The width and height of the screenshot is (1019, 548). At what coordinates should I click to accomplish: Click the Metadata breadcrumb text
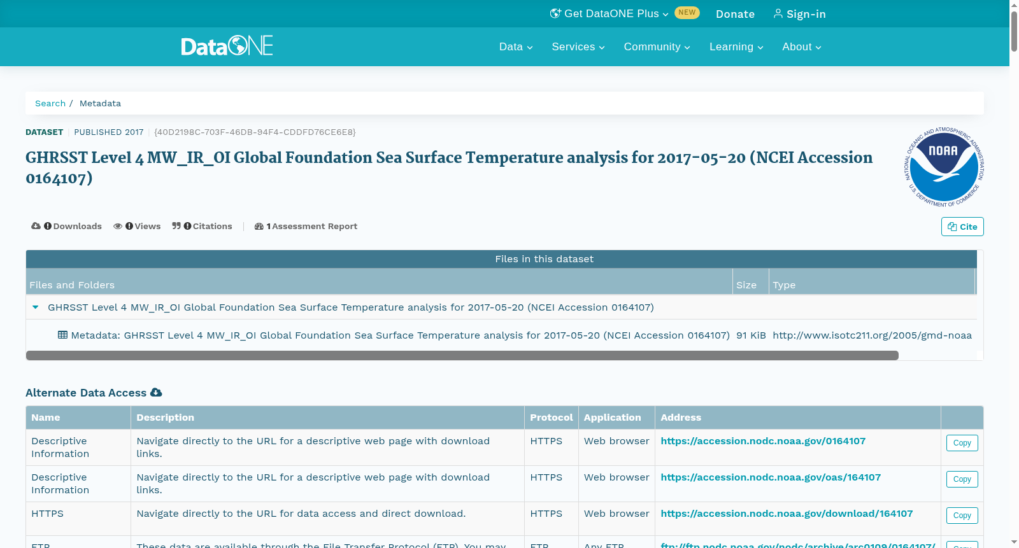tap(100, 103)
